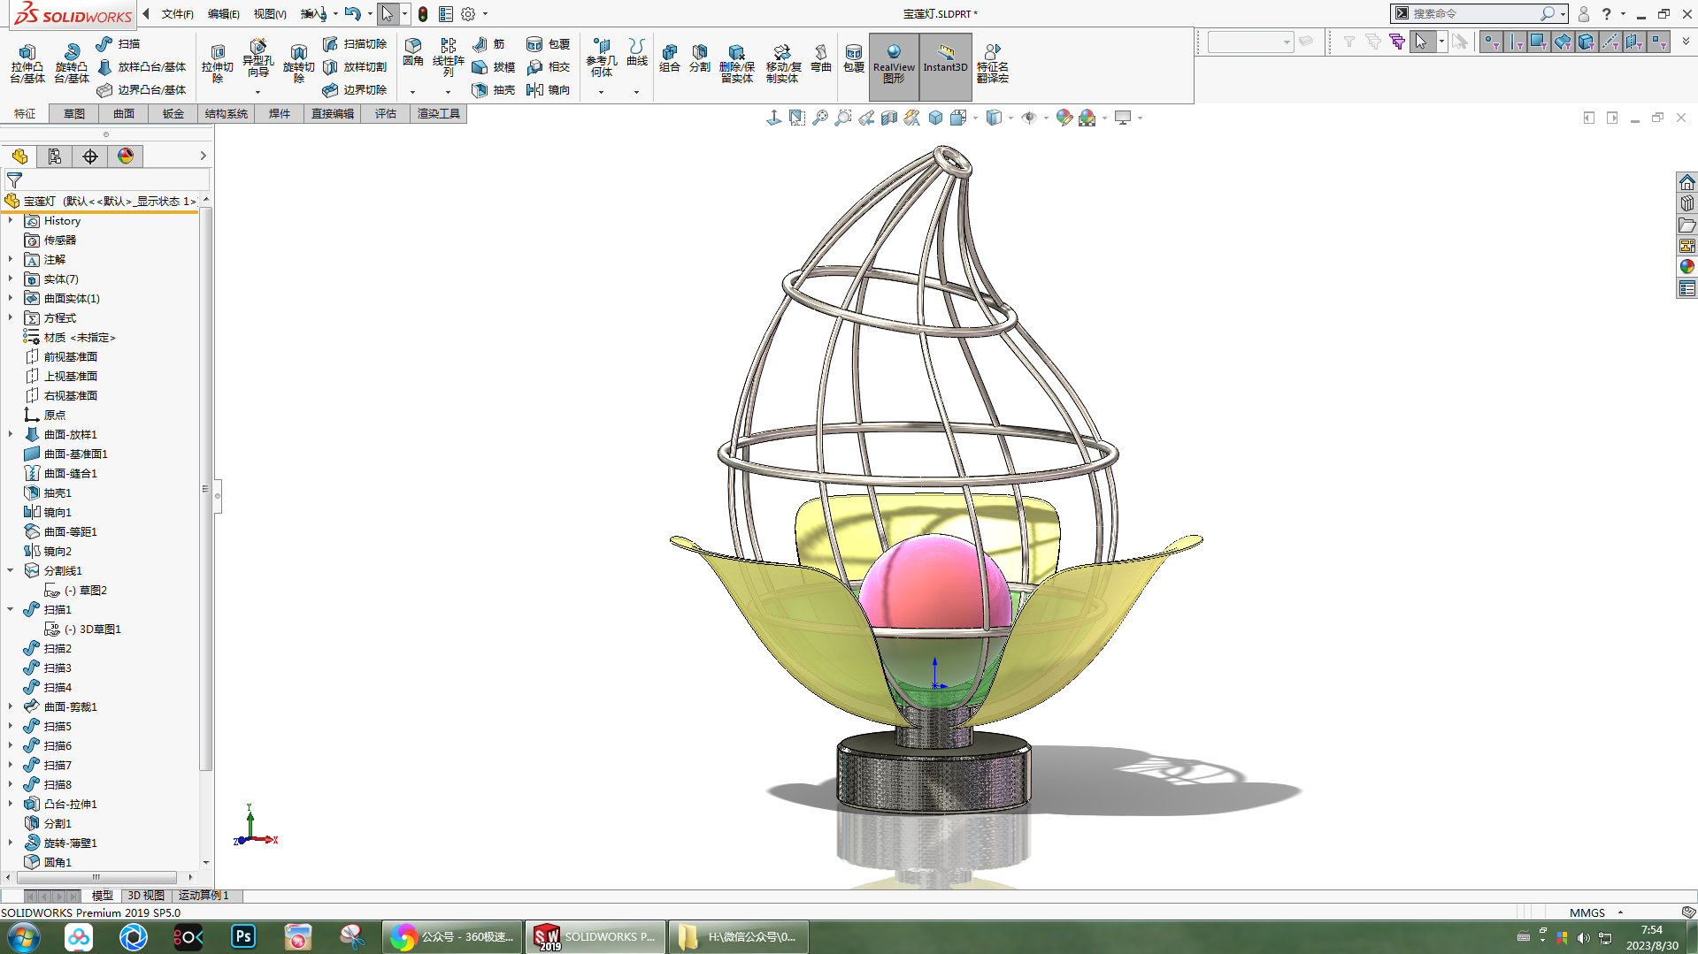Open the 编辑(E) menu
Screen dimensions: 1698x954
(224, 14)
